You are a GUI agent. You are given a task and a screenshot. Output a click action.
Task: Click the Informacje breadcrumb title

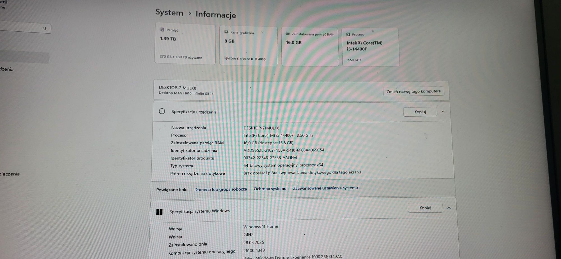pyautogui.click(x=216, y=14)
